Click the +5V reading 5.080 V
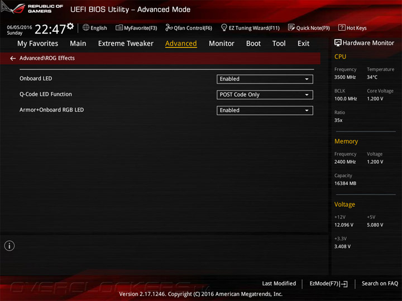The width and height of the screenshot is (402, 301). pos(375,225)
